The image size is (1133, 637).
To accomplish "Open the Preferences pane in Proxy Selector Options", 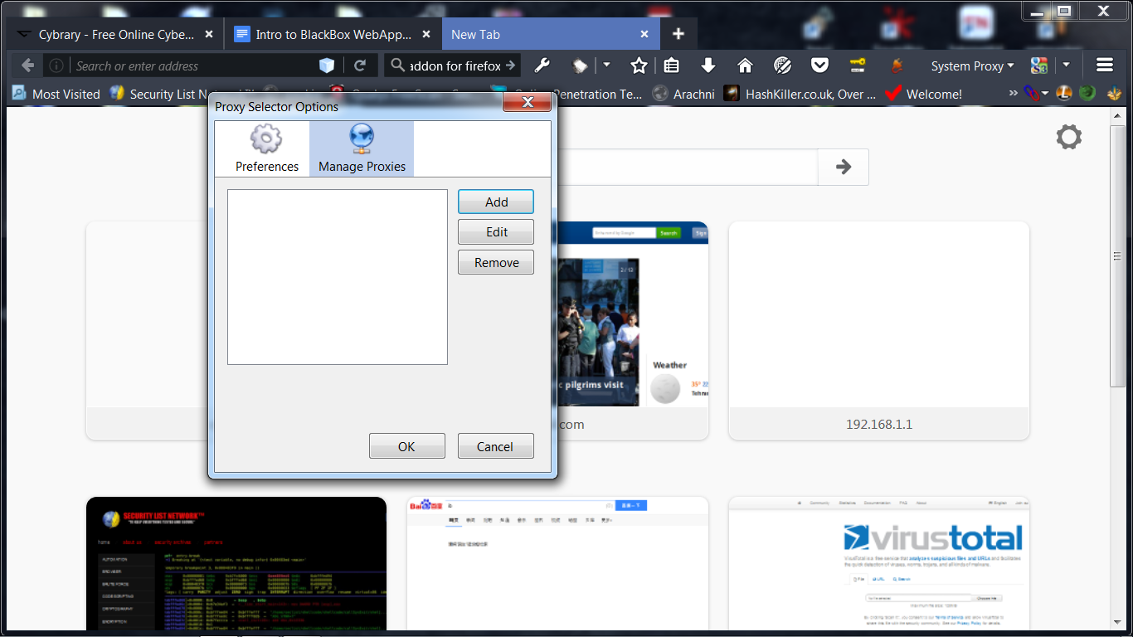I will (266, 148).
